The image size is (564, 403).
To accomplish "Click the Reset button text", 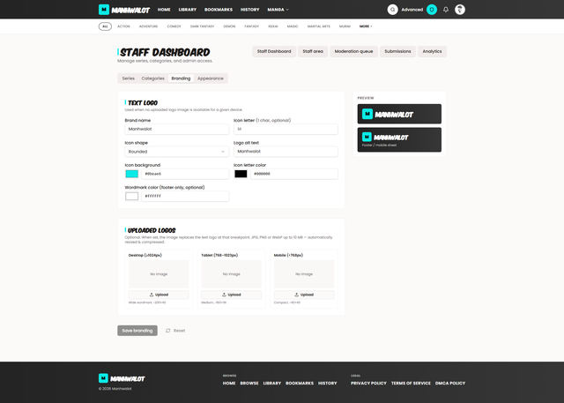I will (179, 331).
